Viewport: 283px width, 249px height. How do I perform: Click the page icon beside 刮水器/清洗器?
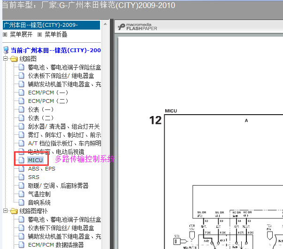click(x=22, y=126)
